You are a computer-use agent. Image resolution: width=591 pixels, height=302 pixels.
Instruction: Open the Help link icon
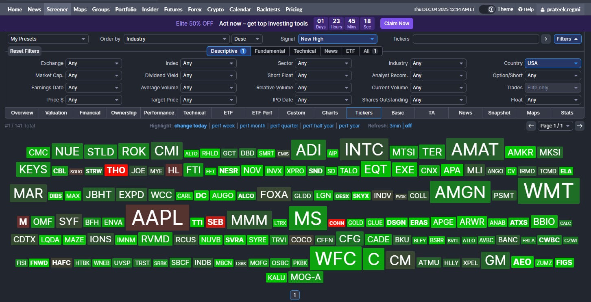coord(521,9)
